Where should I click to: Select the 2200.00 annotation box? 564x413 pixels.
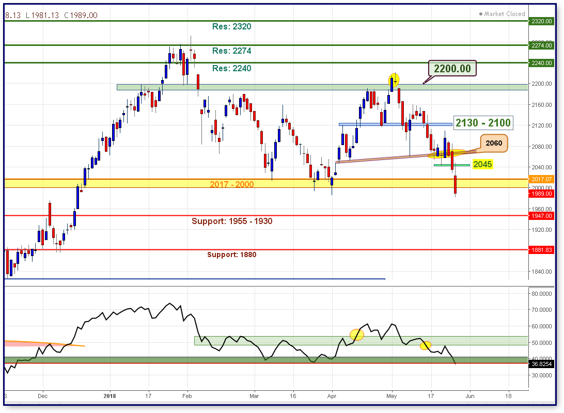pos(451,68)
